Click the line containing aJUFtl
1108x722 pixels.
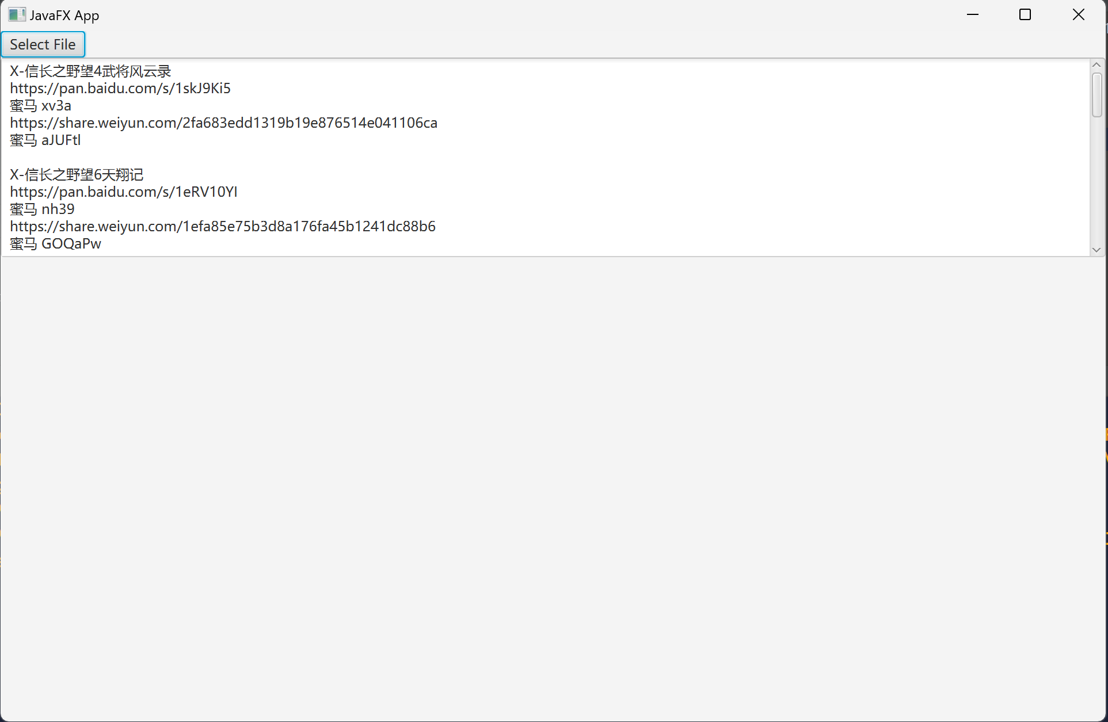pyautogui.click(x=45, y=140)
